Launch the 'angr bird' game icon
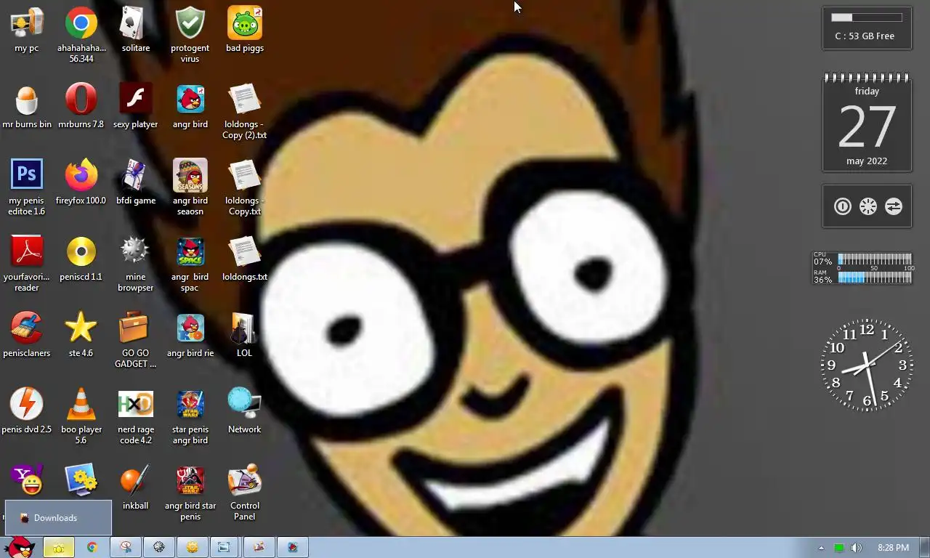 [x=190, y=107]
